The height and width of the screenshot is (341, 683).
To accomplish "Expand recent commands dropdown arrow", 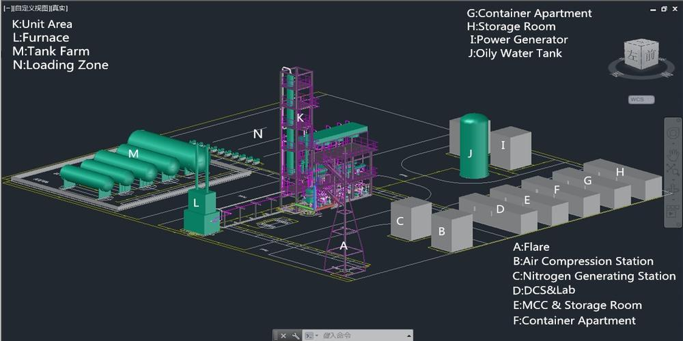I will point(317,336).
